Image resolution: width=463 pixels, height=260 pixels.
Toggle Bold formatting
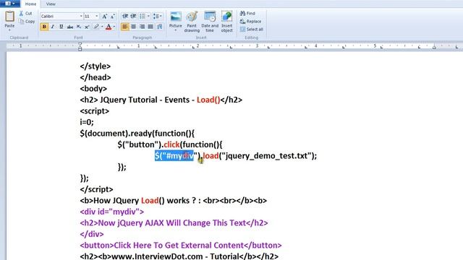coord(44,27)
